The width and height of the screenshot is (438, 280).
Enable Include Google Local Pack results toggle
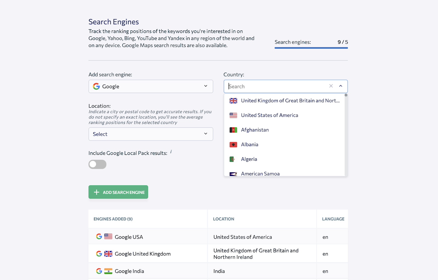[97, 164]
